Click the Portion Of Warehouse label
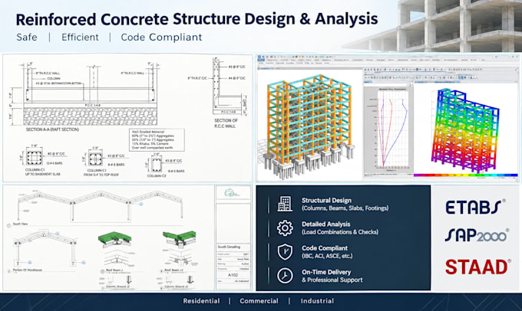This screenshot has height=311, width=522. (x=28, y=270)
